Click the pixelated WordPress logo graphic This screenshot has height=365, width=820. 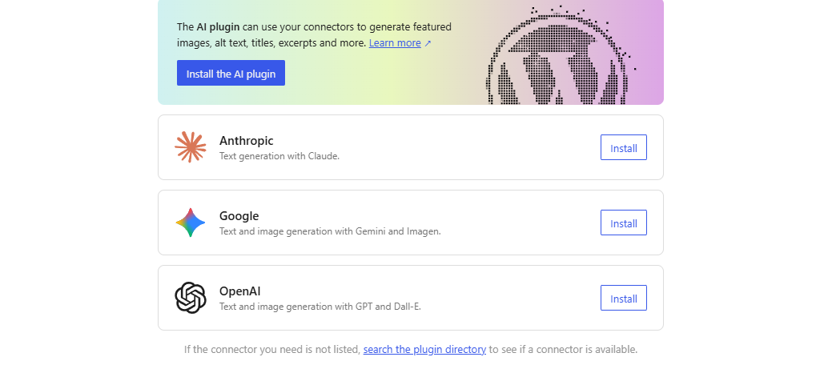(x=561, y=55)
